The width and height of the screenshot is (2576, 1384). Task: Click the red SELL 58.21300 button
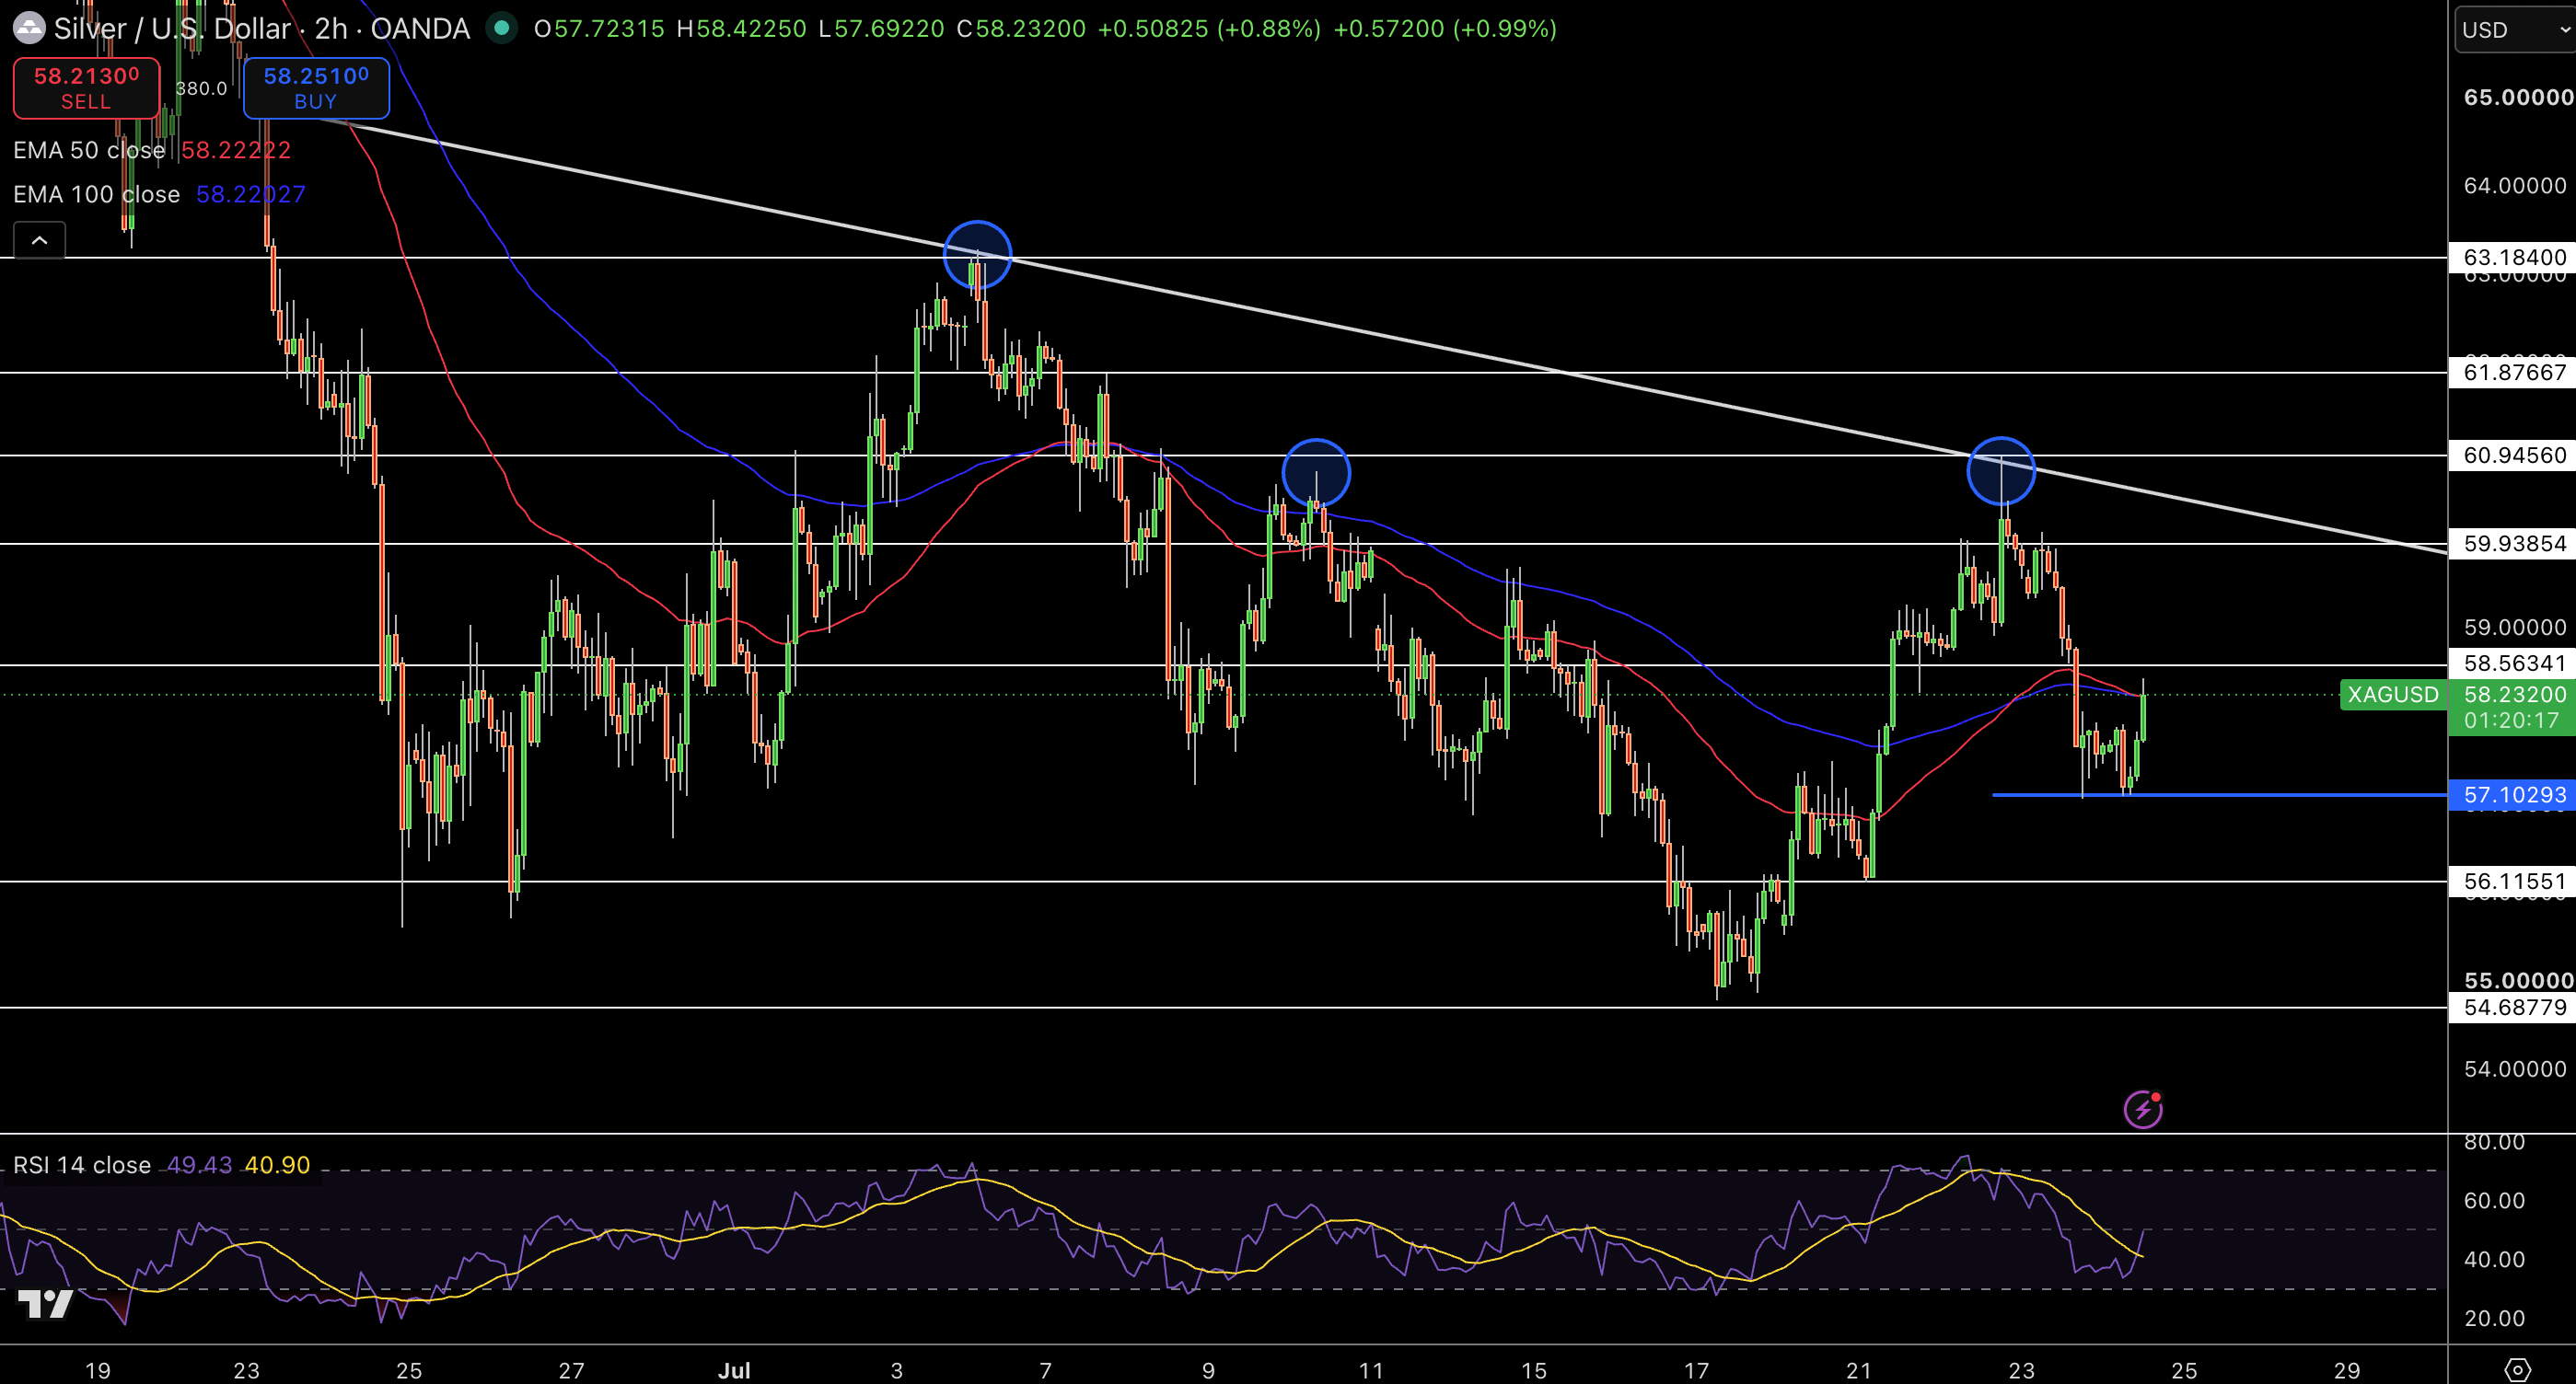point(86,88)
